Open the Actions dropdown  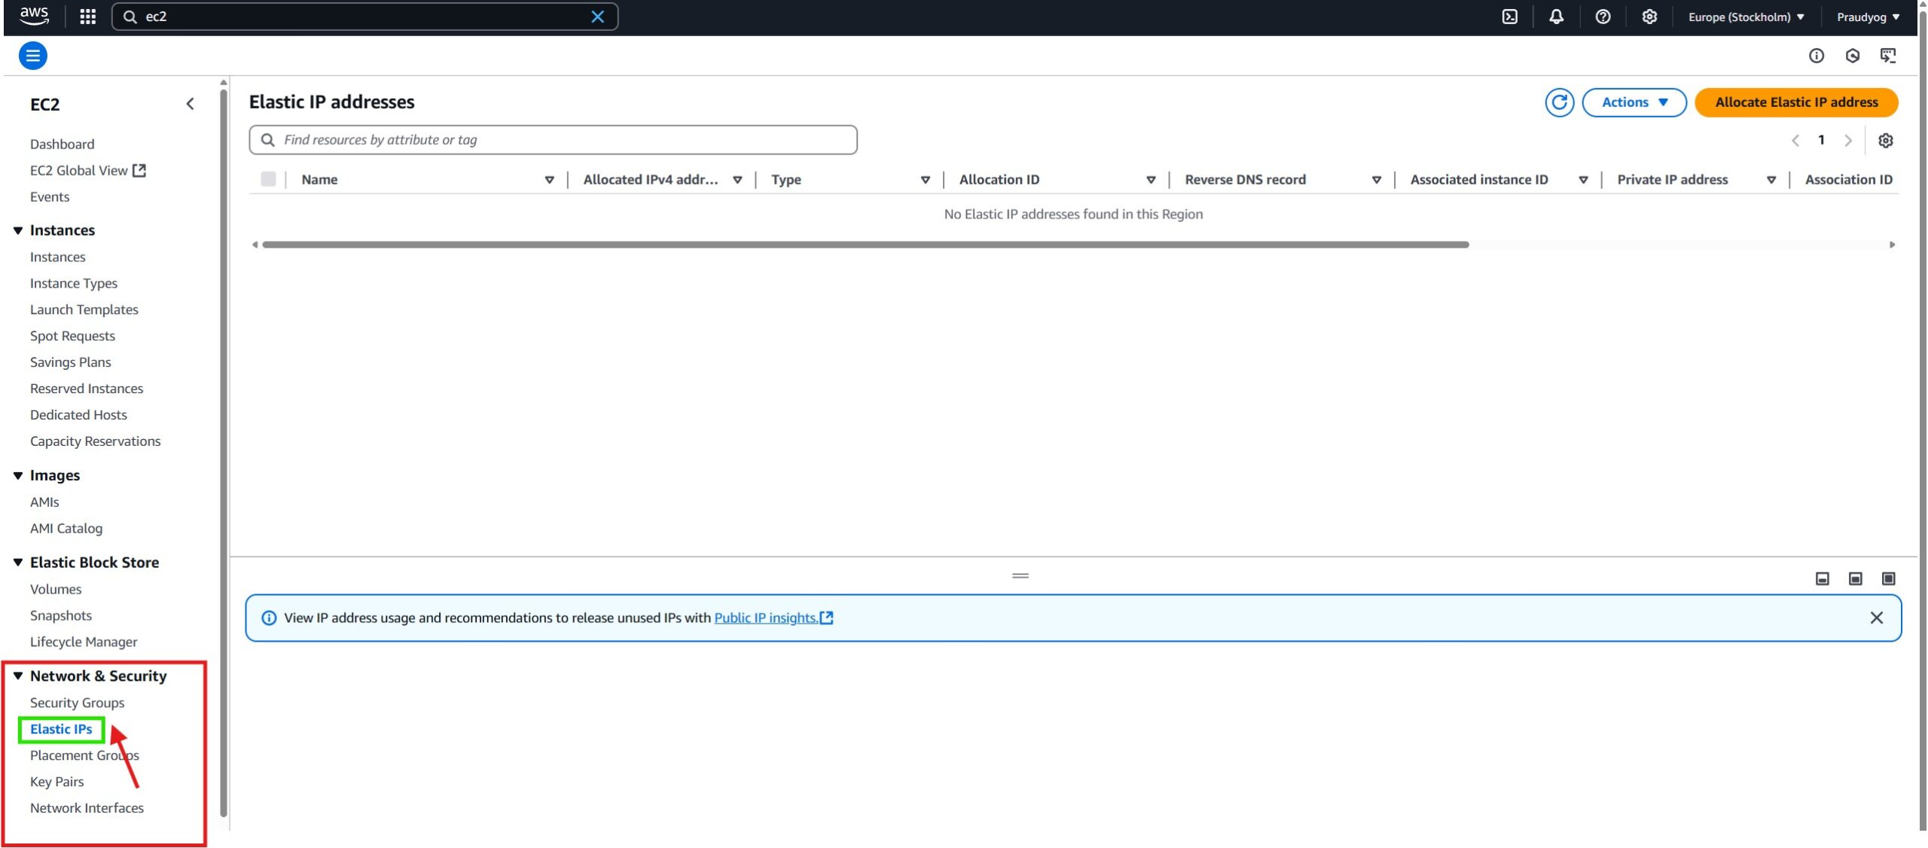click(1634, 102)
